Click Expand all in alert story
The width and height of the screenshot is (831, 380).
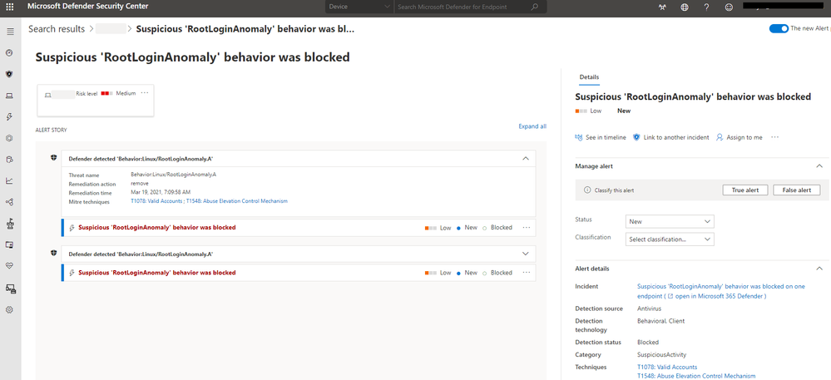532,126
